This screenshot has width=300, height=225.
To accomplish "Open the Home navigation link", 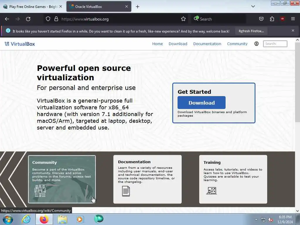I will coord(157,44).
